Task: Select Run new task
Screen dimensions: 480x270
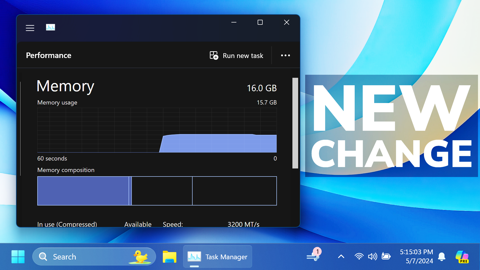Action: pos(236,55)
